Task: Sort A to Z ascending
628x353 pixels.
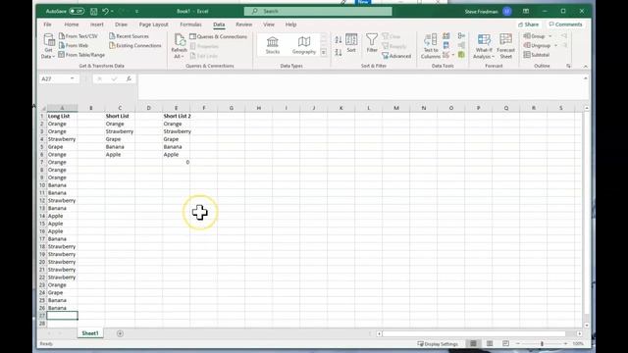Action: click(339, 39)
